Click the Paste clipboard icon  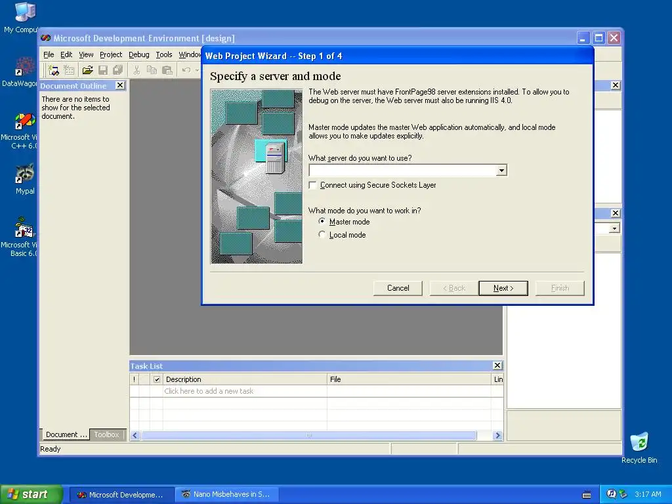click(167, 70)
